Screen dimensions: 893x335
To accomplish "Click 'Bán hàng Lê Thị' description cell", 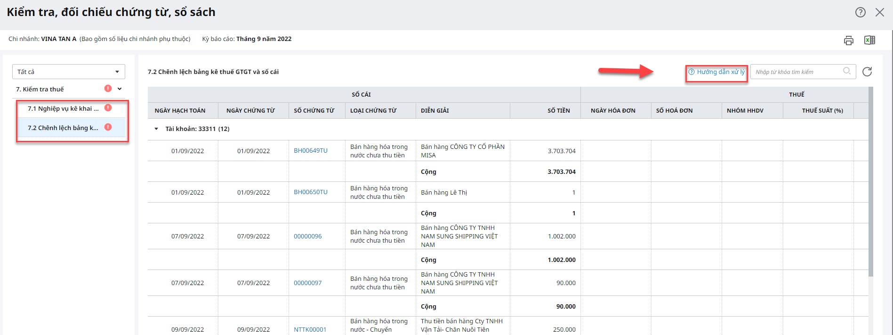I will [444, 193].
